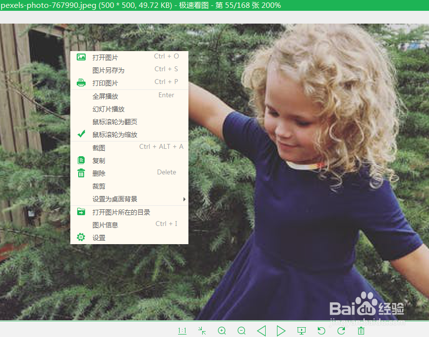Click the 打开图片 menu label
The height and width of the screenshot is (337, 429).
(x=105, y=57)
